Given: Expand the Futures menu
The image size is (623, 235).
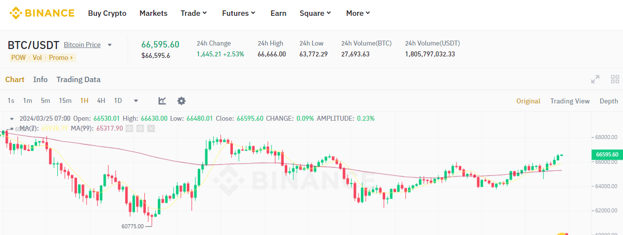Looking at the screenshot, I should pos(239,13).
